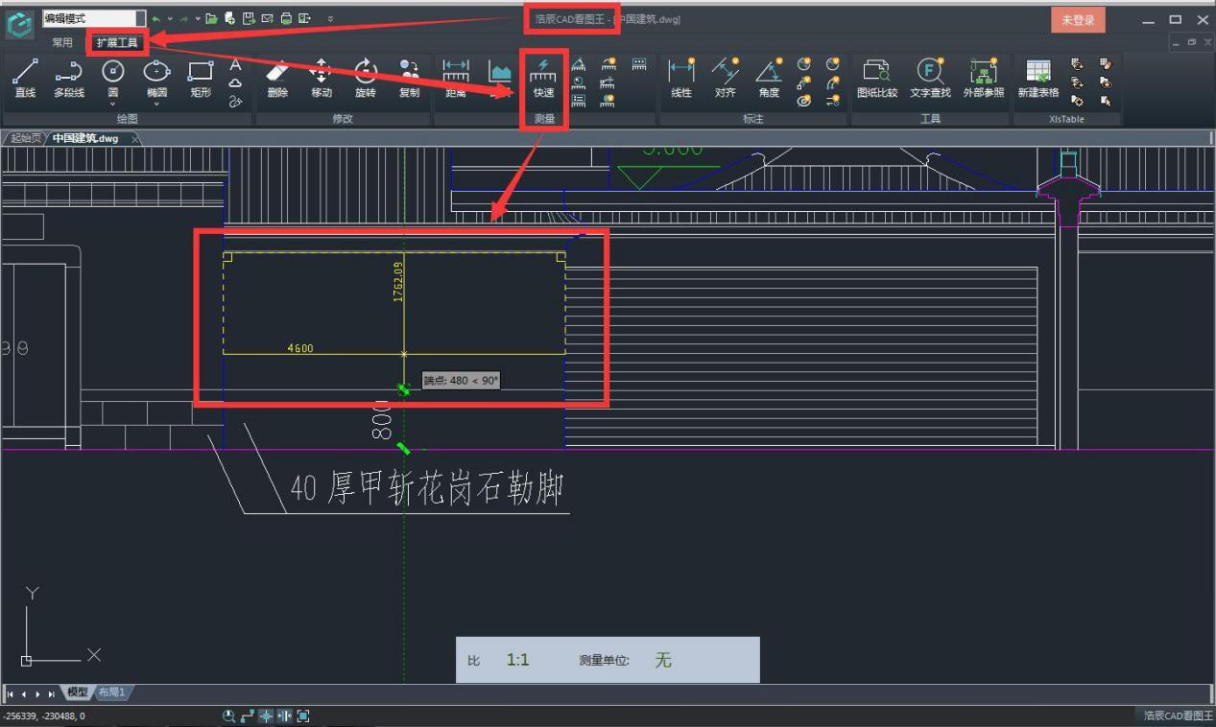Viewport: 1216px width, 727px height.
Task: Select the 删除 (Erase) tool
Action: click(x=275, y=77)
